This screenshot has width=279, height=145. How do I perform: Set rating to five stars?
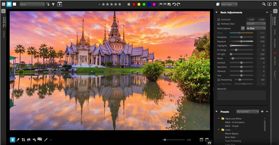(x=120, y=4)
